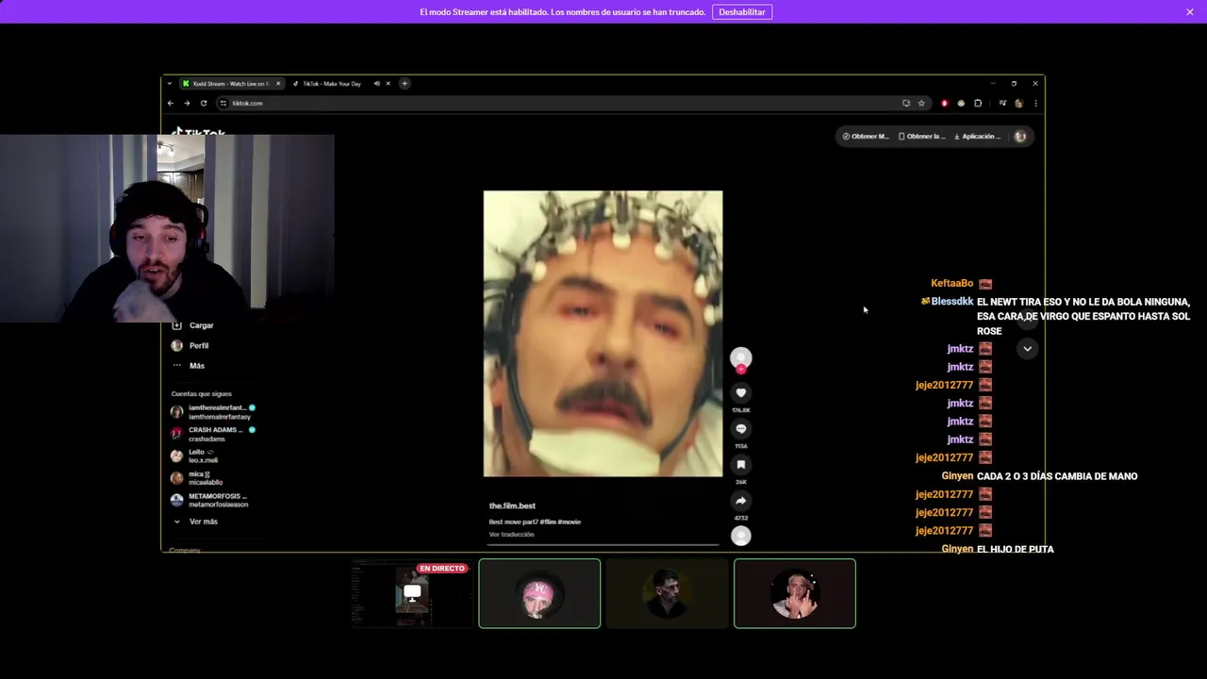Click Obtener la... app button

pyautogui.click(x=921, y=137)
